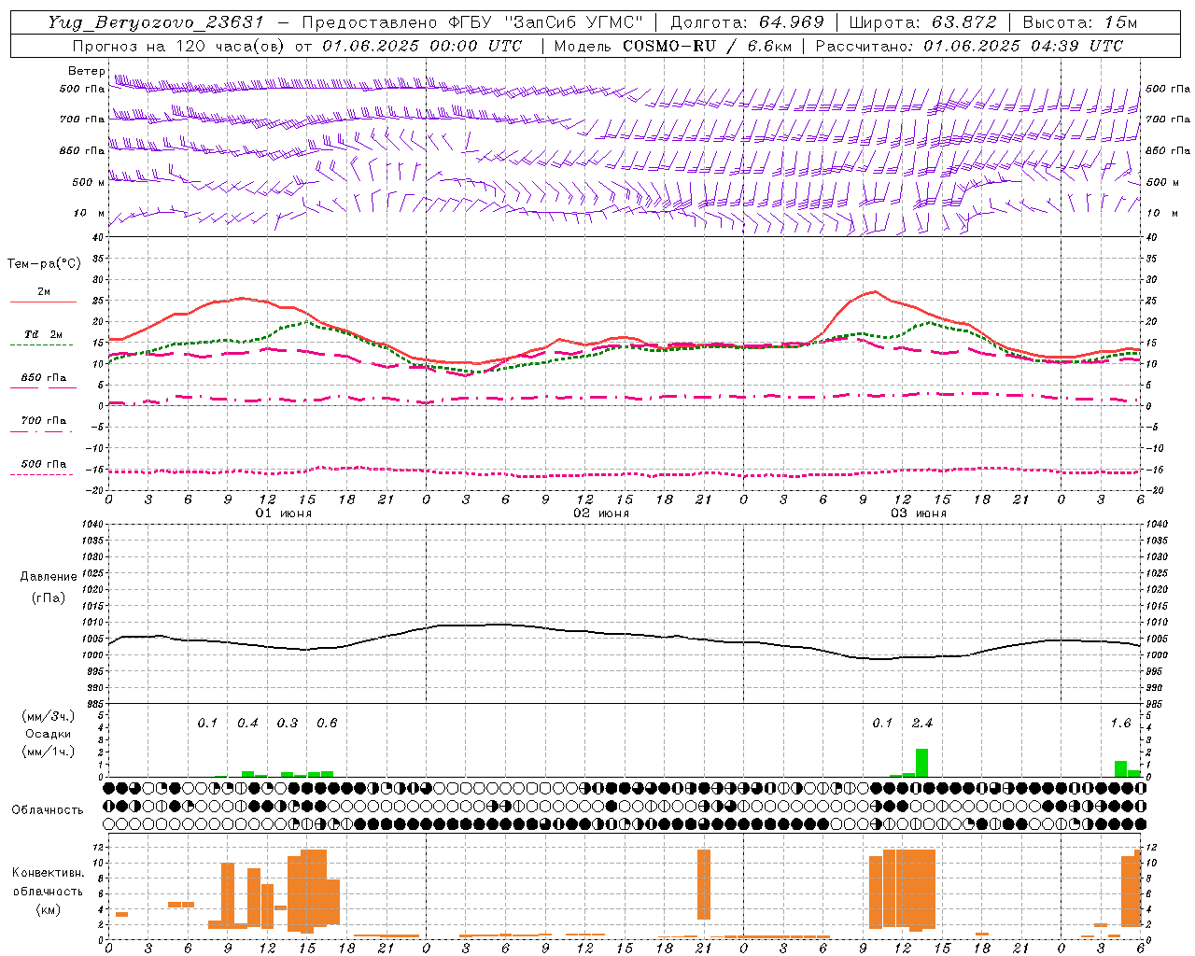Select the text Предоставлено ФГБУ "ЗапСиб УГМС"
1195x956 pixels.
(473, 22)
